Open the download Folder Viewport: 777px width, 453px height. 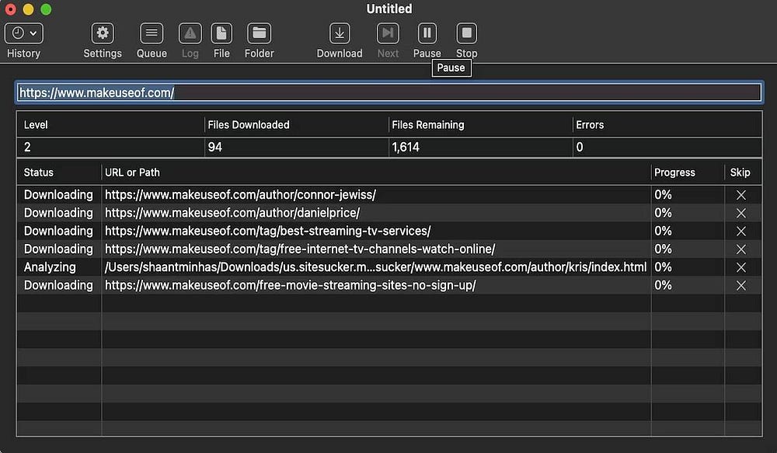259,33
